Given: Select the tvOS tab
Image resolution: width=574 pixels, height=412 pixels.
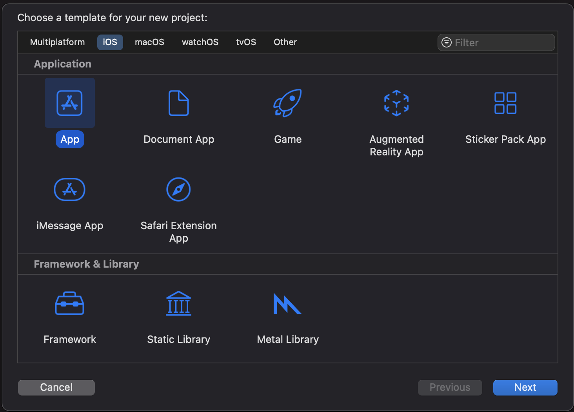Looking at the screenshot, I should (246, 42).
